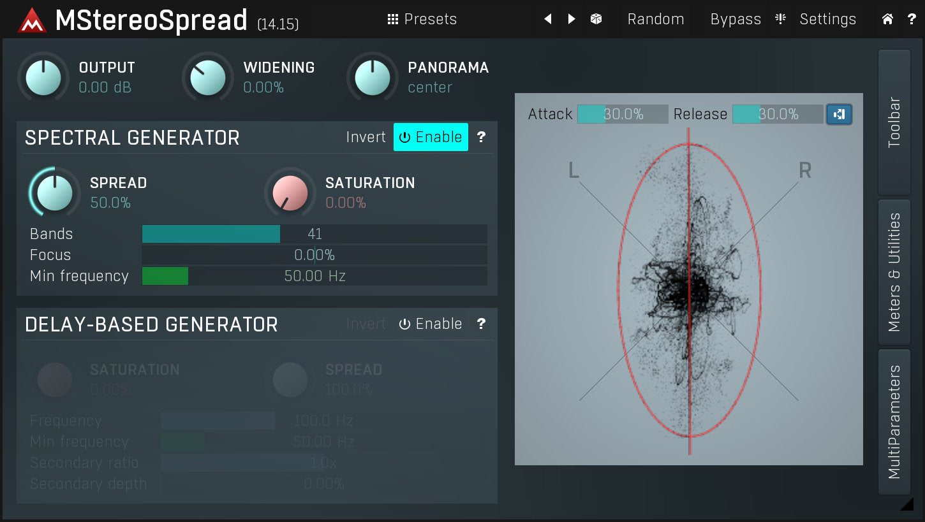Click the dice randomize icon
The image size is (925, 522).
(596, 19)
